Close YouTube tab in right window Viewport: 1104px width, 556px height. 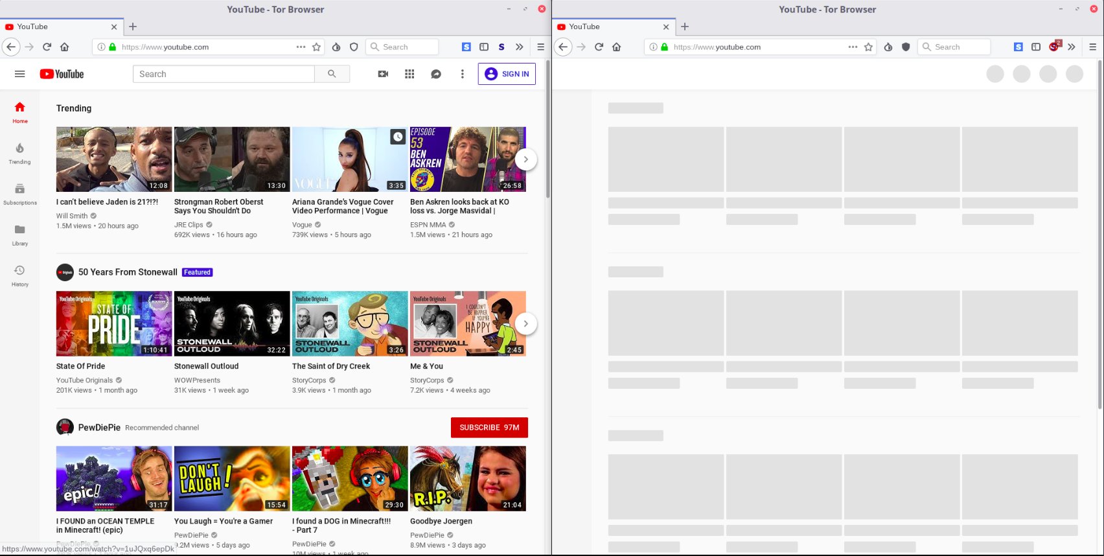[666, 27]
